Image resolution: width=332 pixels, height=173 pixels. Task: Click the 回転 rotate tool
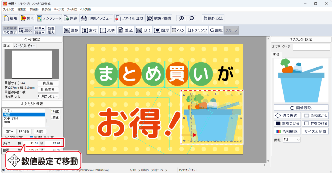pyautogui.click(x=216, y=30)
